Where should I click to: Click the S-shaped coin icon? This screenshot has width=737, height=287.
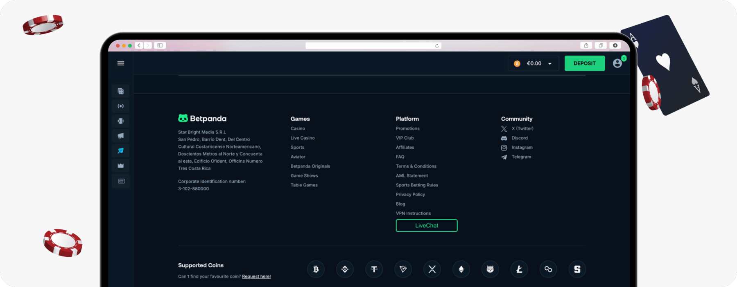pos(577,269)
